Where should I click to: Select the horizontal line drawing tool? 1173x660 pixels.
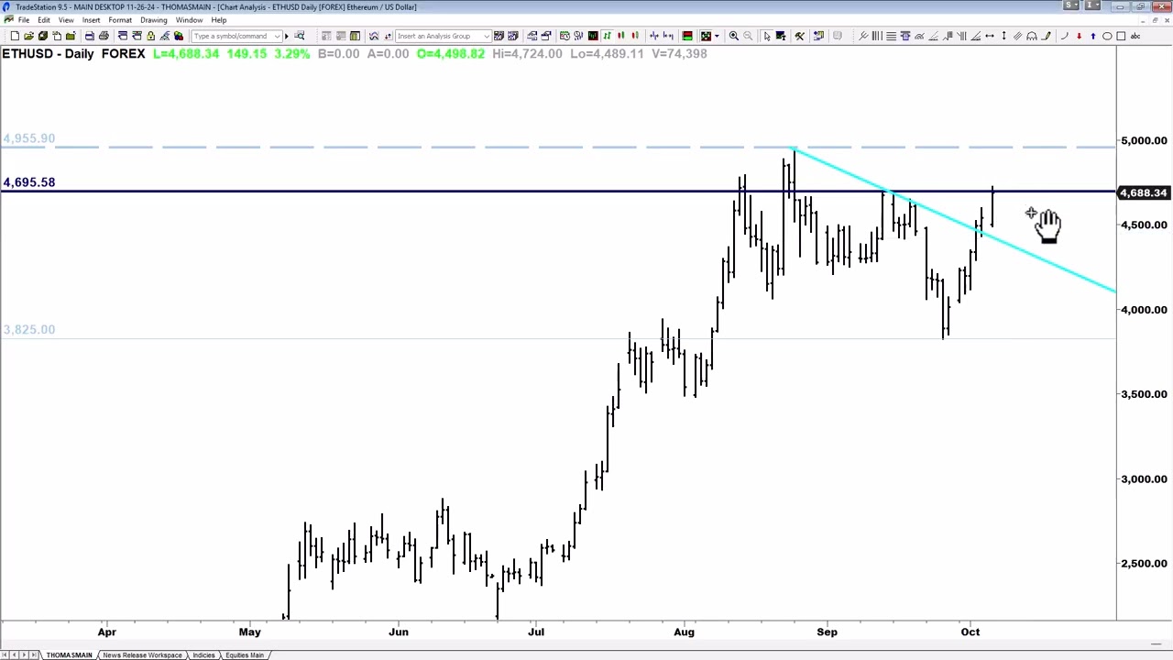click(890, 36)
